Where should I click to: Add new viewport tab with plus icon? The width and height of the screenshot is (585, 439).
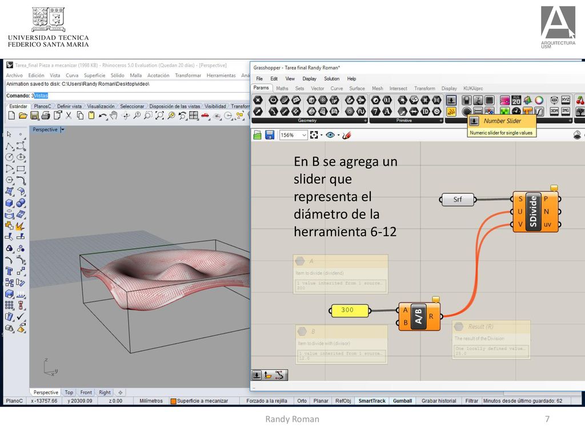pyautogui.click(x=120, y=393)
